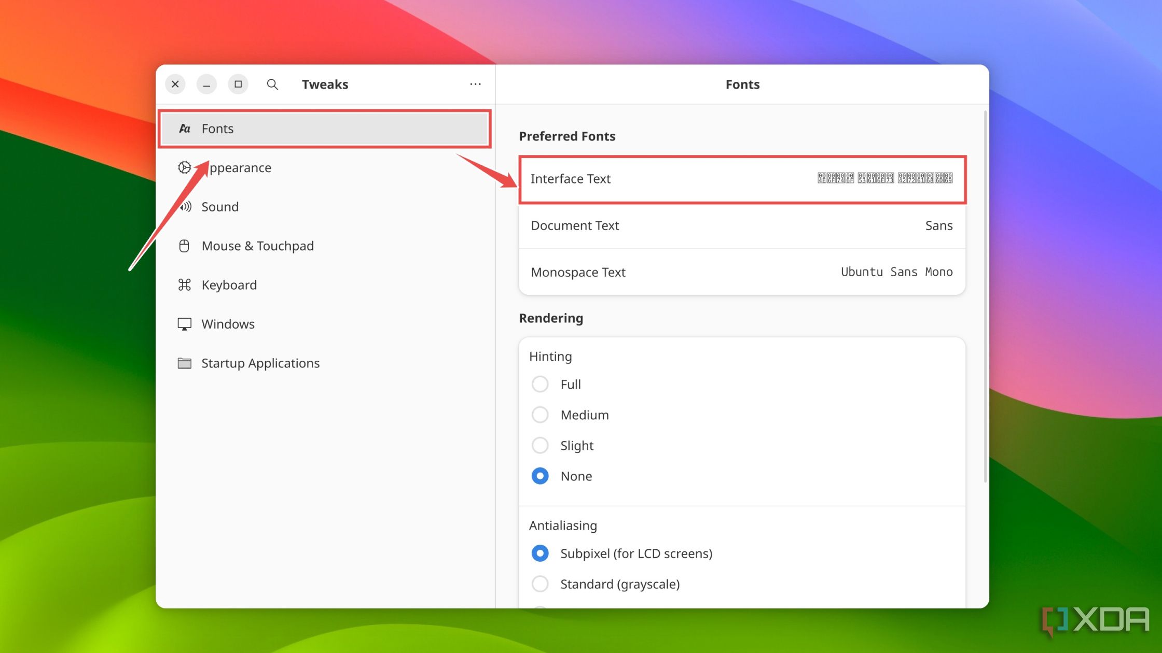Select None hinting radio button

pyautogui.click(x=541, y=476)
